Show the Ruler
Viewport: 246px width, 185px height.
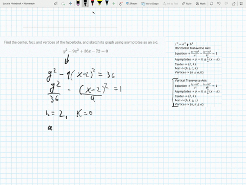[x=187, y=4]
